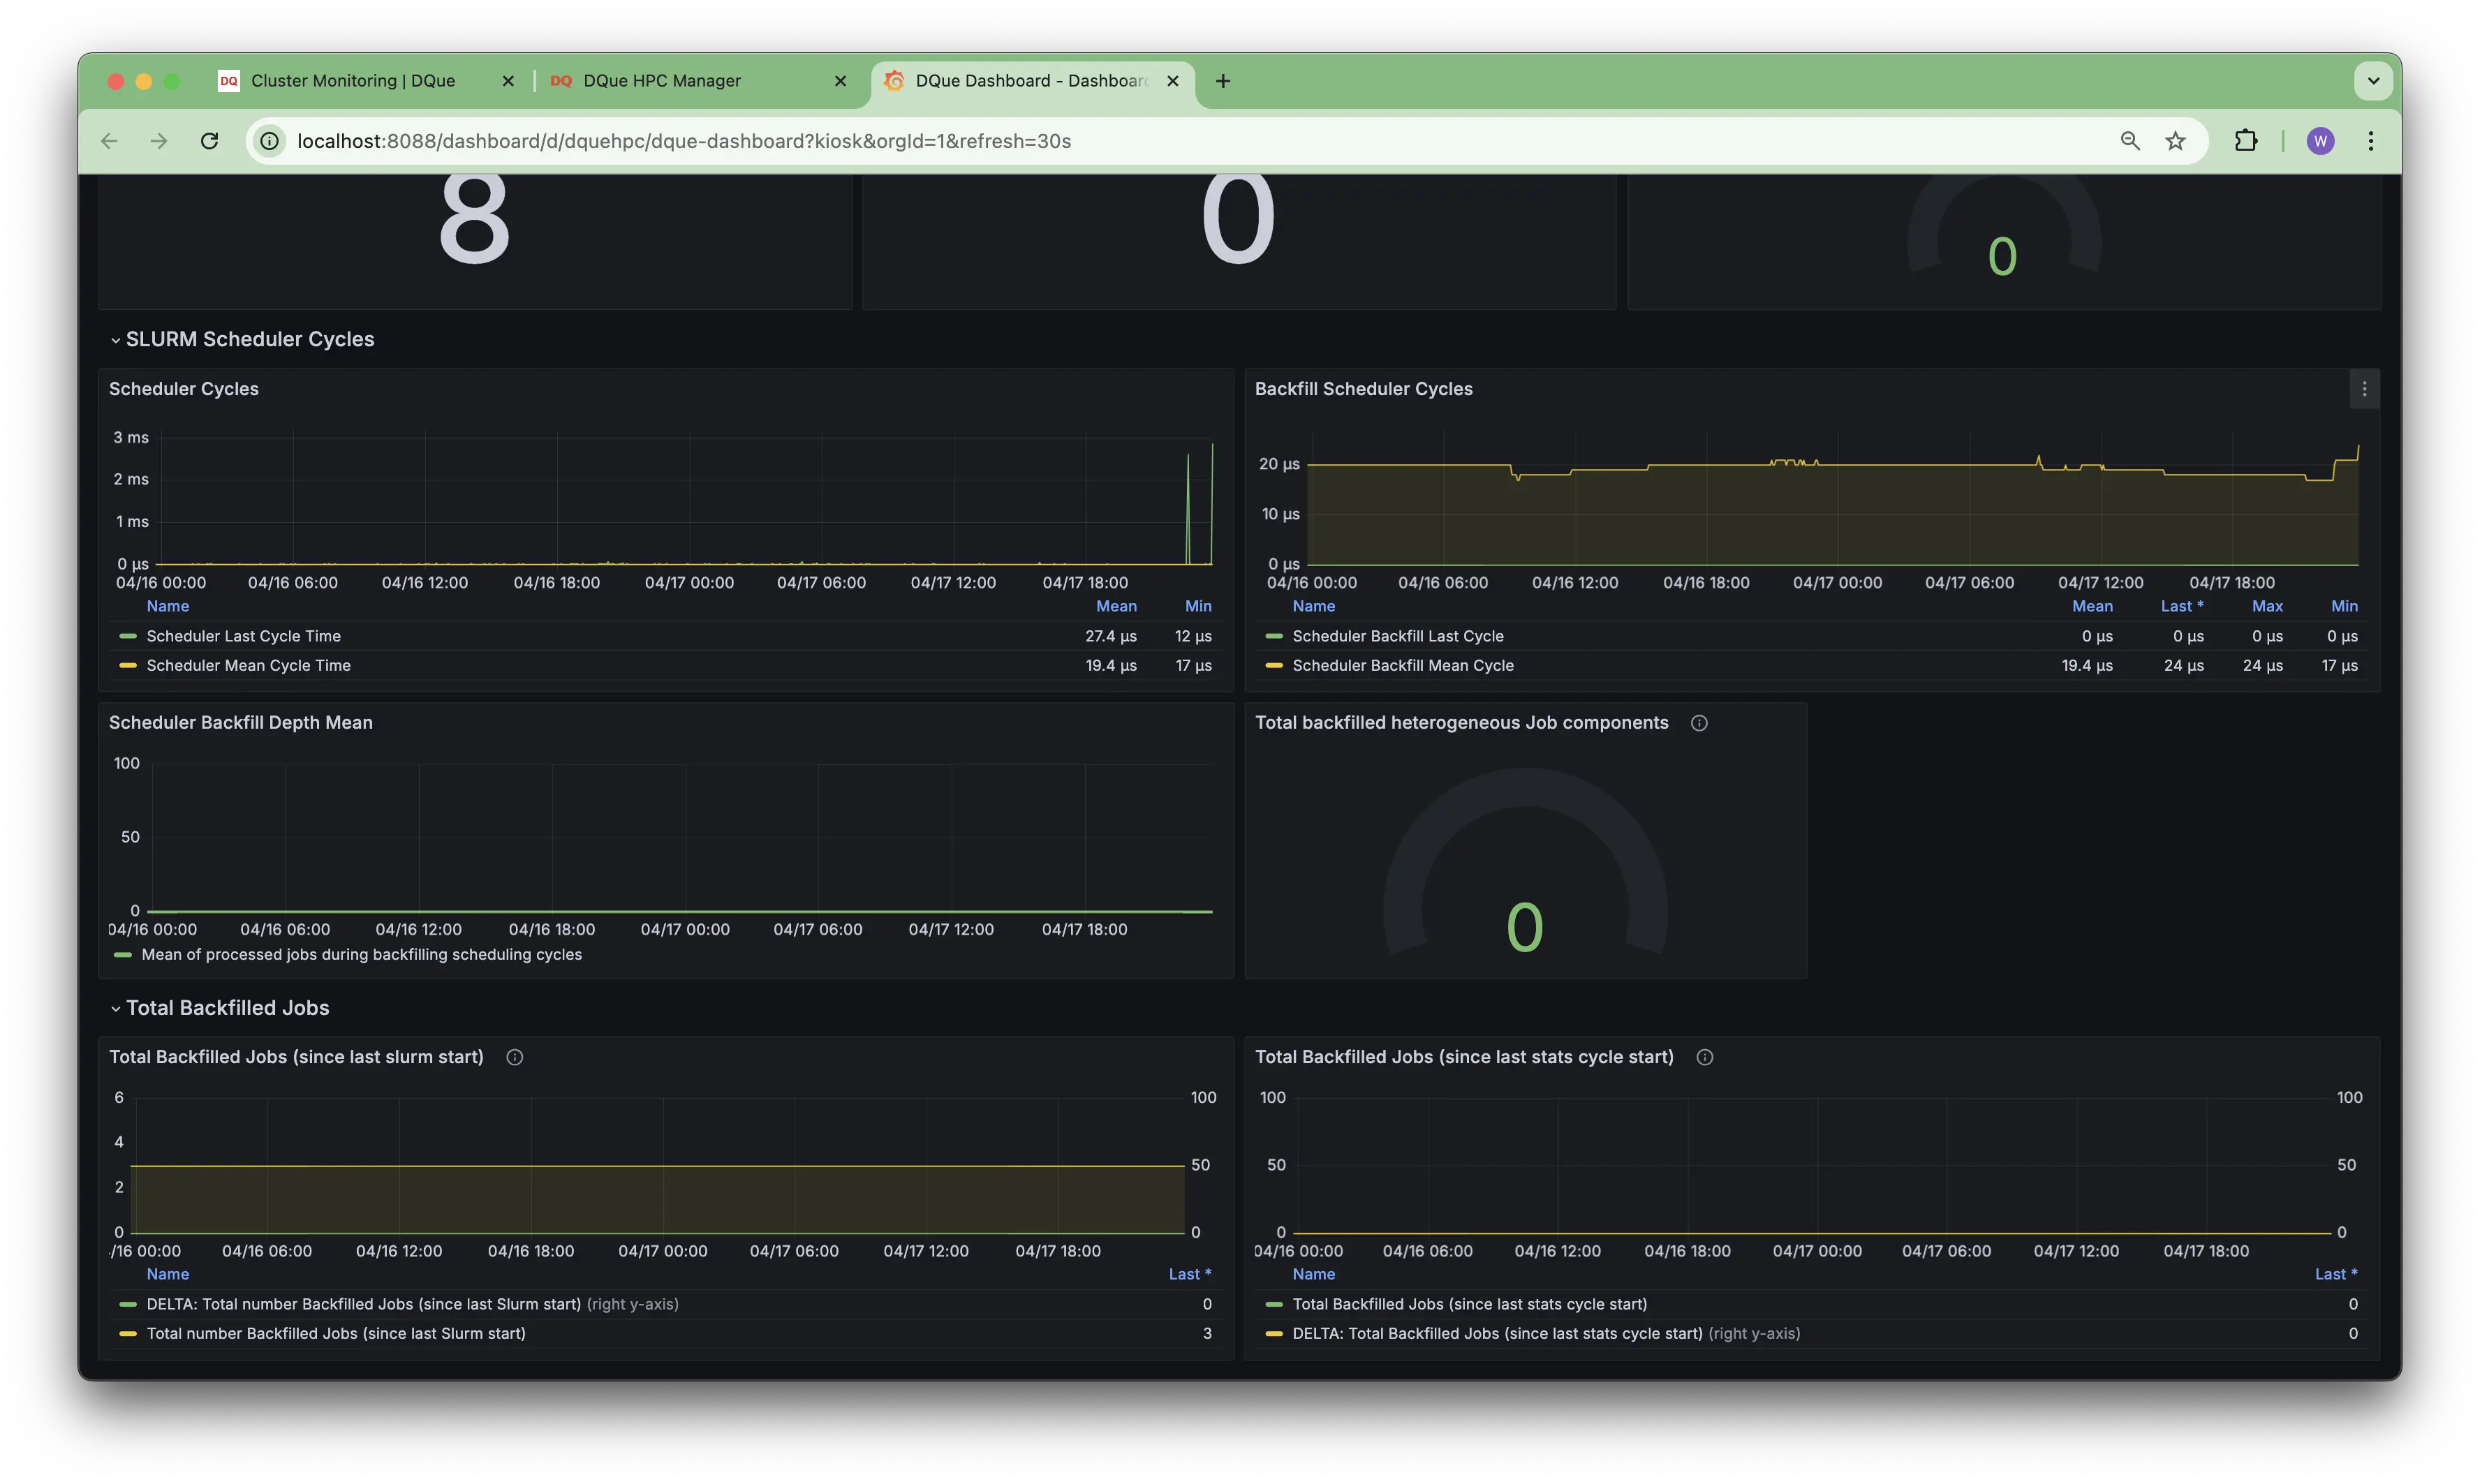Open Chrome three-dot menu

(x=2370, y=141)
